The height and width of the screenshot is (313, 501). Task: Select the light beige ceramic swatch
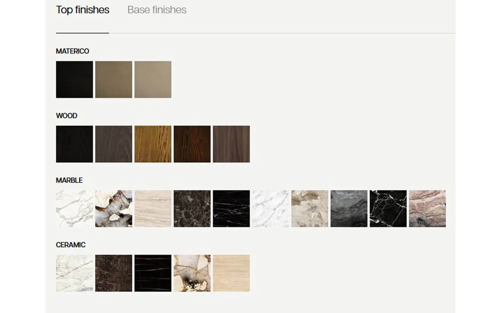[x=231, y=273]
